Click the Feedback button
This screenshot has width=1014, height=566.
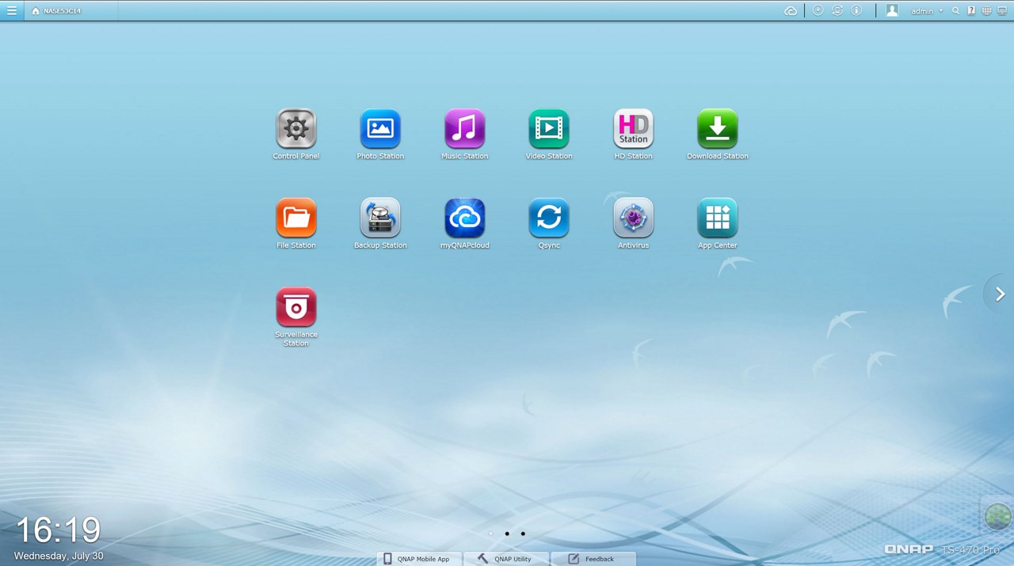coord(593,559)
